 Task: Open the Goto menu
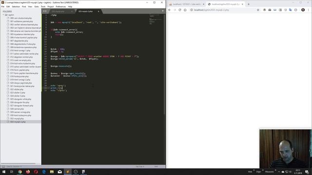pos(37,6)
